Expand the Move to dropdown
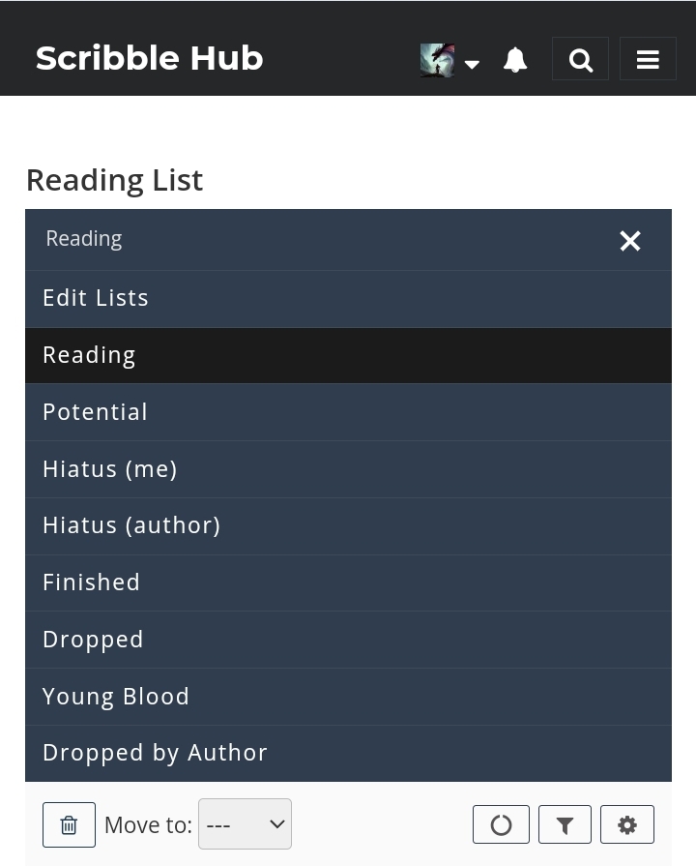This screenshot has height=866, width=696. 245,824
